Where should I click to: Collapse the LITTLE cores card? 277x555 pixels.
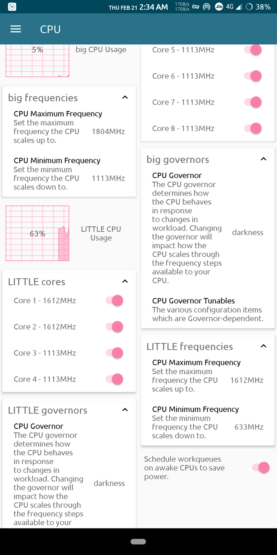[125, 281]
